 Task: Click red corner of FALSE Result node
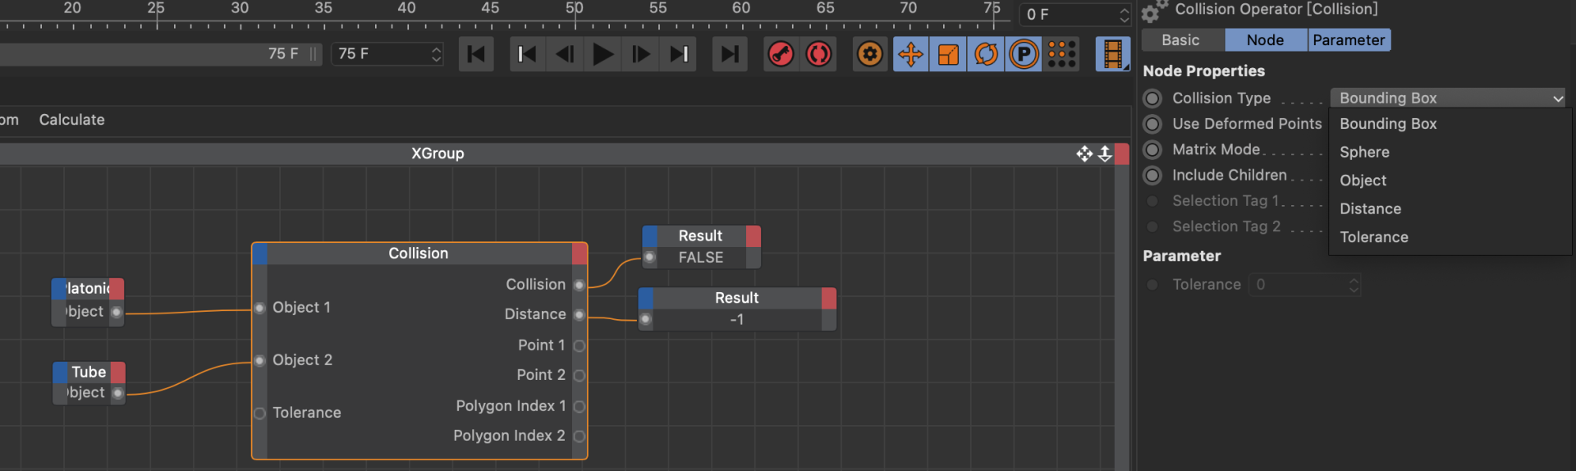pos(754,236)
